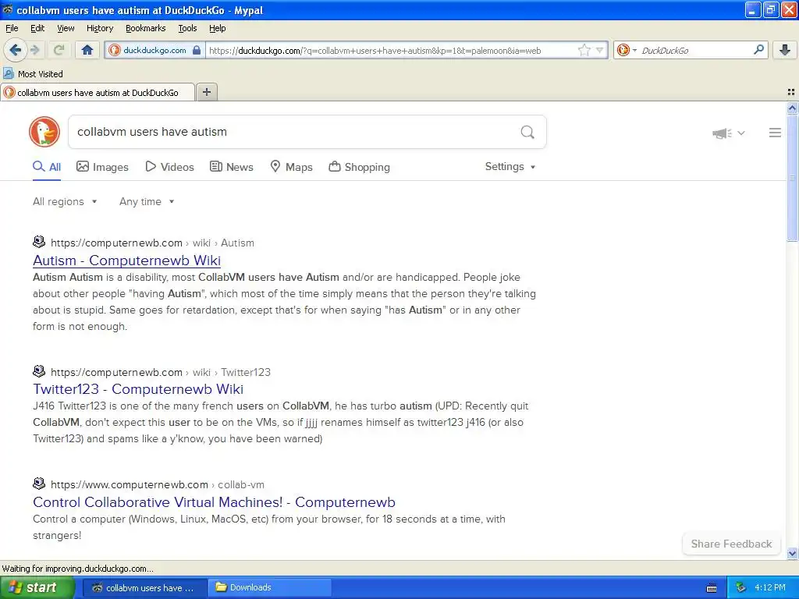Click the network tray icon

pos(741,588)
